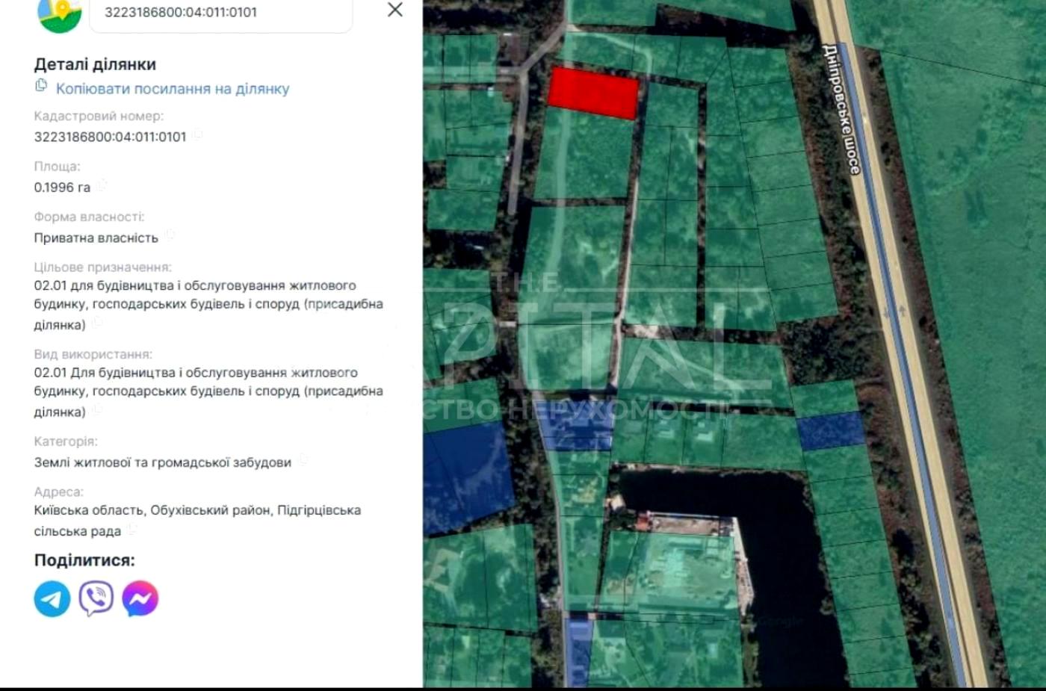
Task: Share the parcel via Telegram
Action: click(52, 598)
